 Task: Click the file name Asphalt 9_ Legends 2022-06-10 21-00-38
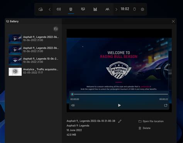coord(91,121)
